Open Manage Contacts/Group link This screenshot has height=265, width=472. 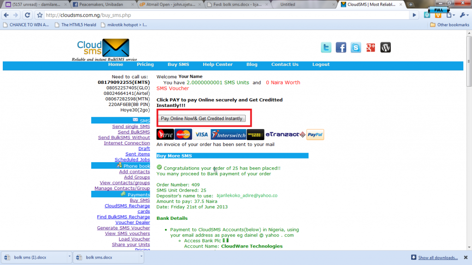[122, 188]
